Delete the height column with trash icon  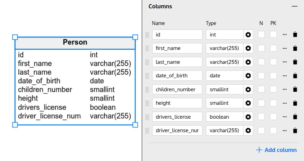tap(295, 103)
